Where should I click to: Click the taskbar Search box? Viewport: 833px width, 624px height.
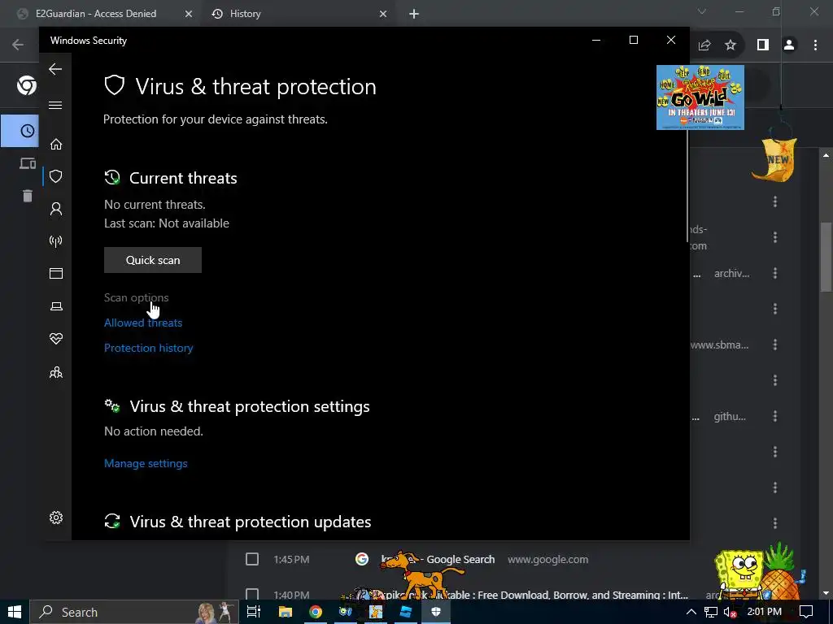pyautogui.click(x=134, y=612)
